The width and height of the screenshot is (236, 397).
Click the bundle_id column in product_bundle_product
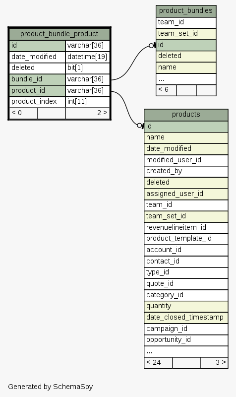(x=37, y=79)
